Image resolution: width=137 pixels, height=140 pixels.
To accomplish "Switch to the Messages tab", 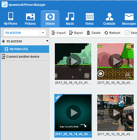I will pyautogui.click(x=129, y=19).
